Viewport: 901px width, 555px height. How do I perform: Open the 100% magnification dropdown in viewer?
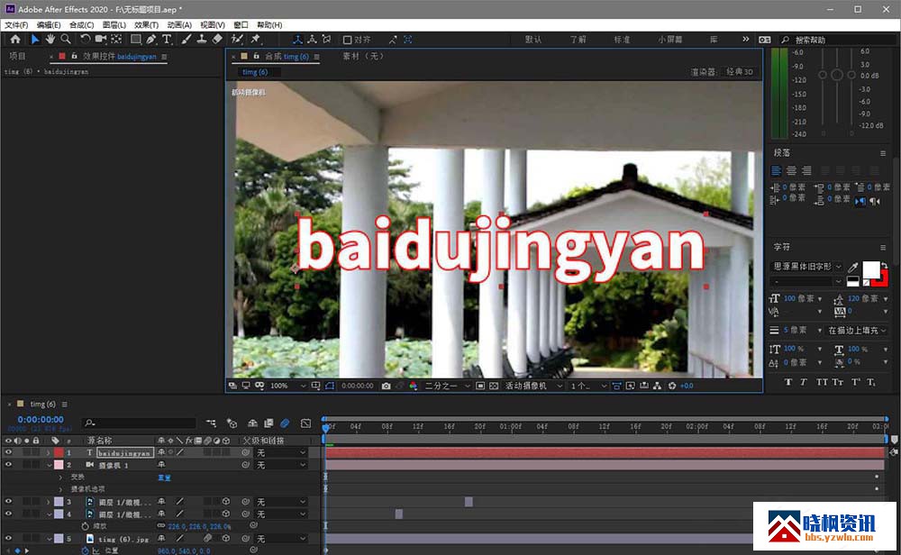(288, 387)
